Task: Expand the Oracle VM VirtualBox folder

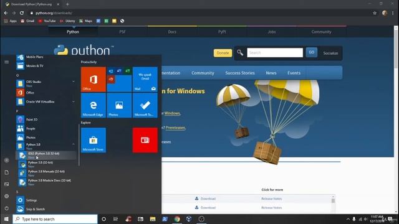Action: (74, 101)
